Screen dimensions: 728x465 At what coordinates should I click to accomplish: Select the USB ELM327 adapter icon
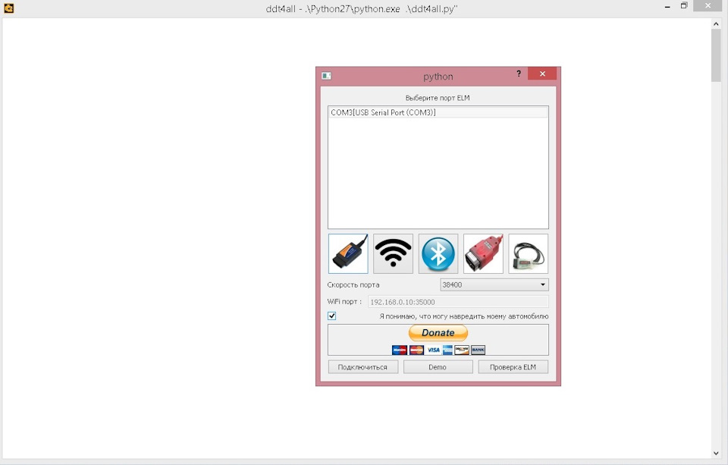pos(348,253)
